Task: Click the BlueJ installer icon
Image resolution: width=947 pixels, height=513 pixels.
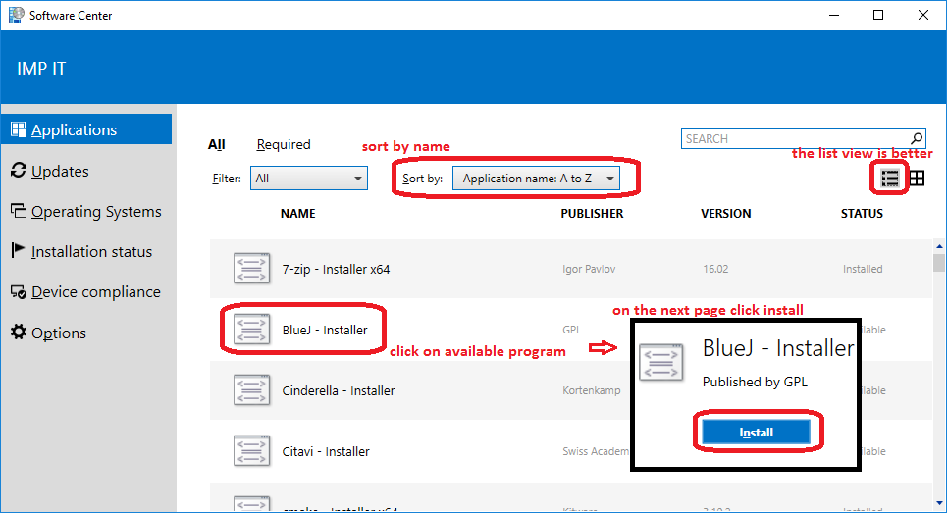Action: click(x=251, y=329)
